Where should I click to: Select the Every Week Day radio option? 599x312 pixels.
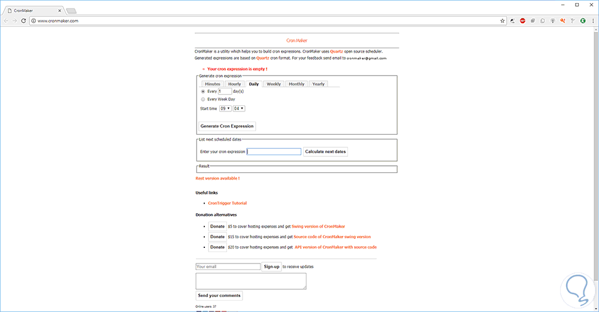tap(203, 99)
